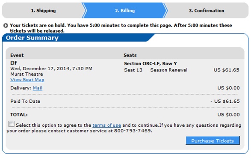Click the Order Summary header banner

coord(78,38)
